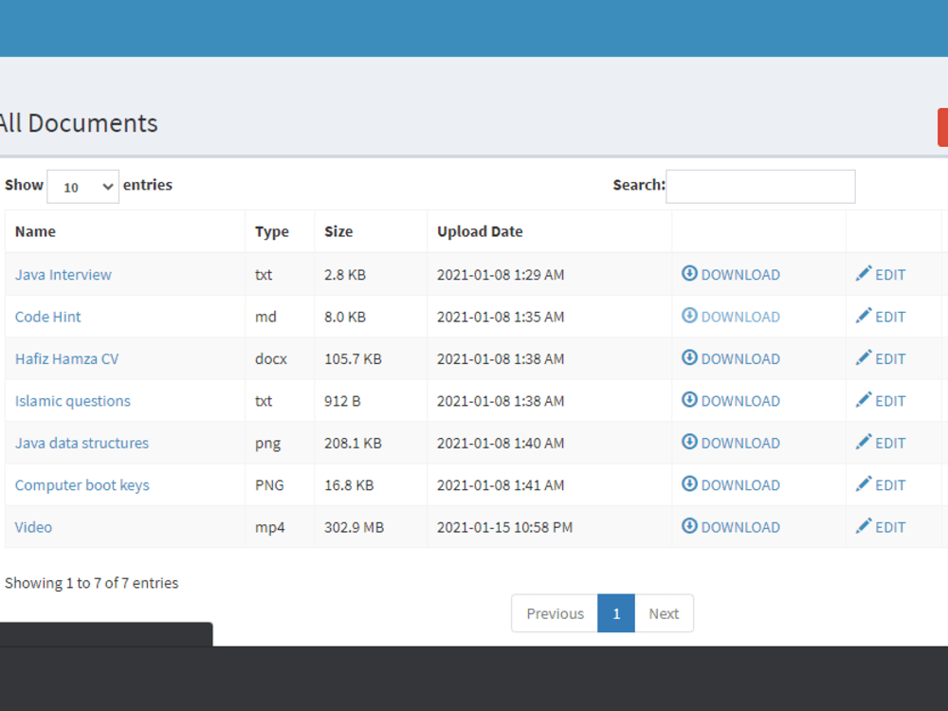Viewport: 948px width, 711px height.
Task: Click the type cell docx
Action: 271,358
